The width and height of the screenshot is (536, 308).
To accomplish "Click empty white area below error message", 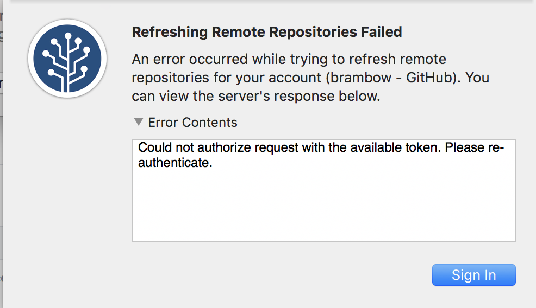I will [x=323, y=208].
